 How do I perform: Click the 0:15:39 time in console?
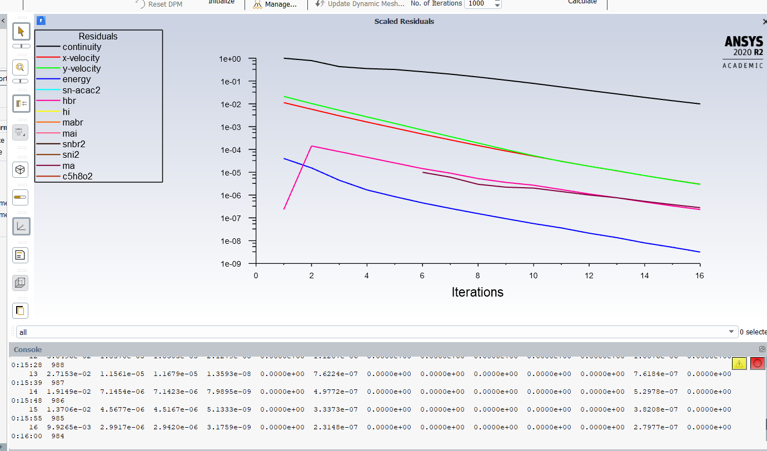(27, 383)
